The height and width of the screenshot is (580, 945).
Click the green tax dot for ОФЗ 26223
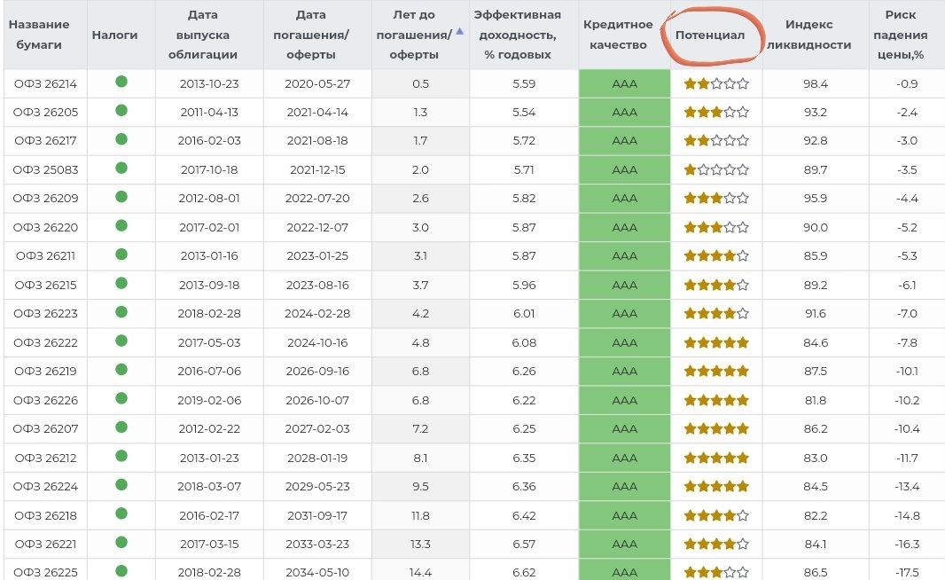click(x=121, y=311)
